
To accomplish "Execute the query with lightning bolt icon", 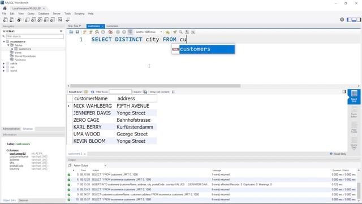I will (85, 32).
